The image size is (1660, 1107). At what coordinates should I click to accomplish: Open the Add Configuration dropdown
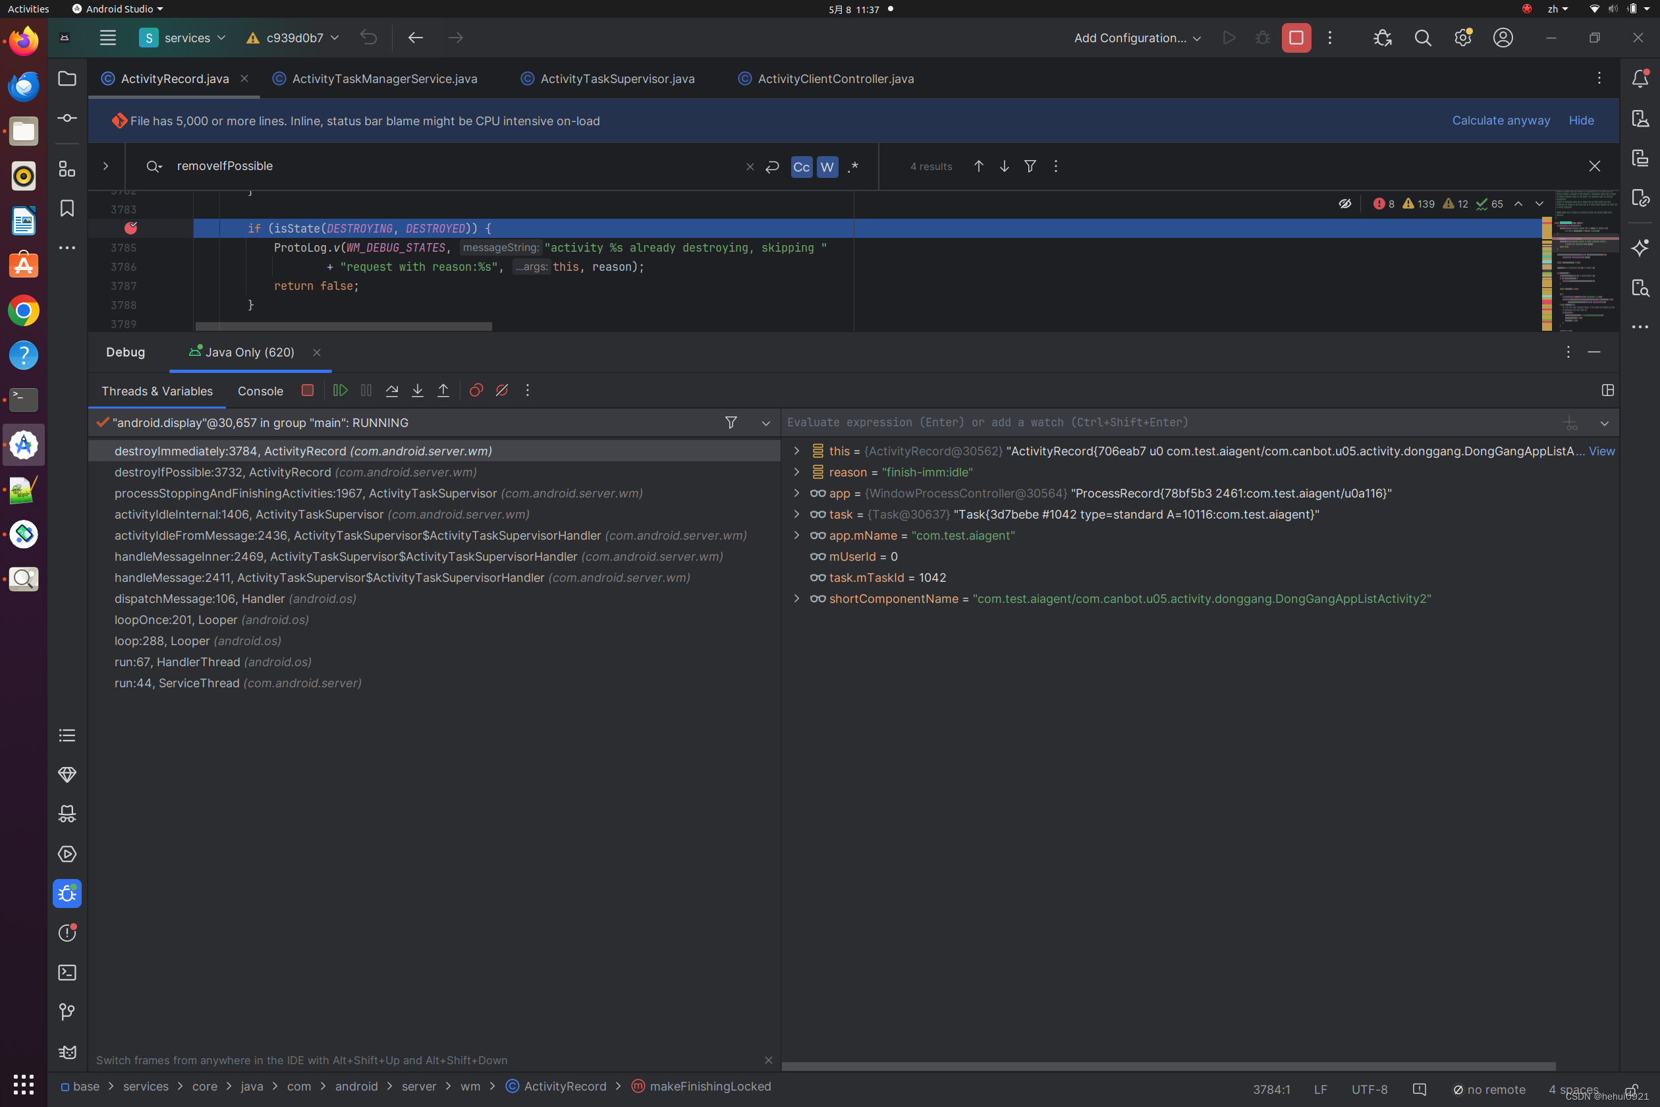(1137, 38)
